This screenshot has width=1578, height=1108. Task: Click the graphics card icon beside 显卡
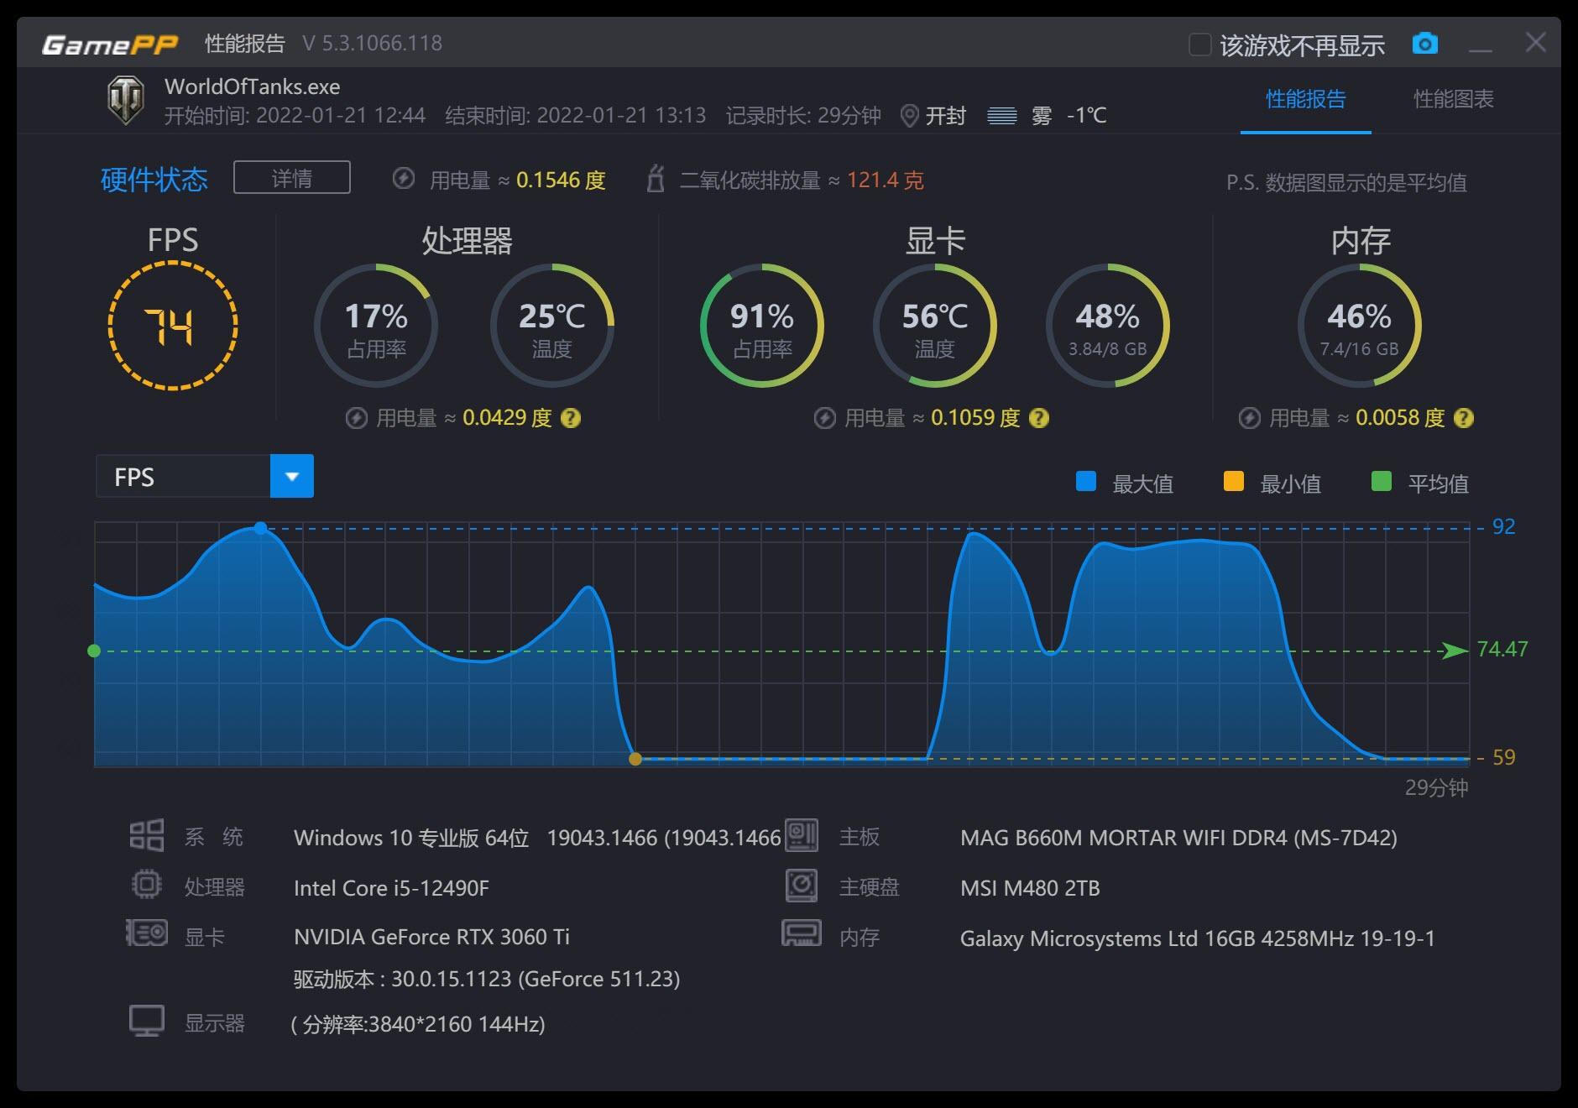147,933
